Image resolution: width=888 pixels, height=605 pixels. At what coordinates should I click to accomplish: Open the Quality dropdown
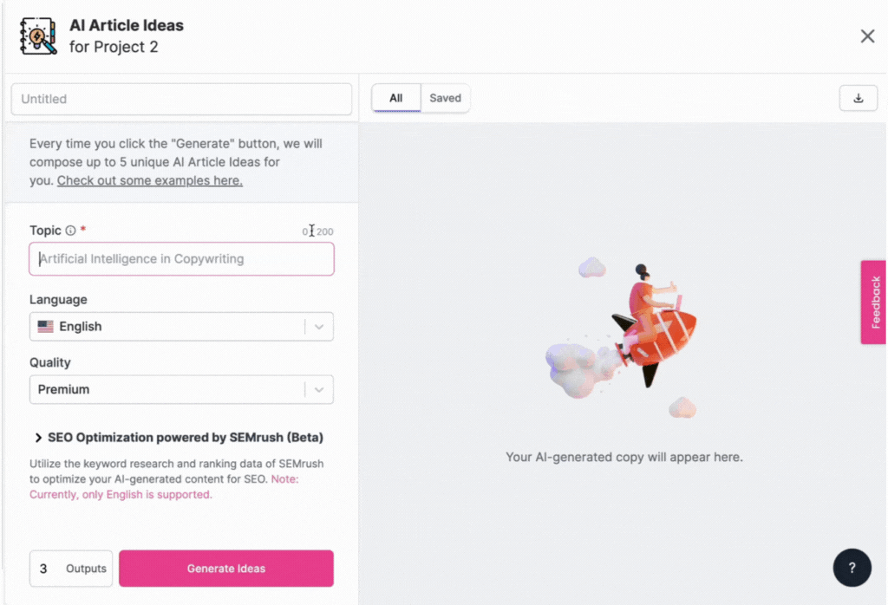[320, 389]
